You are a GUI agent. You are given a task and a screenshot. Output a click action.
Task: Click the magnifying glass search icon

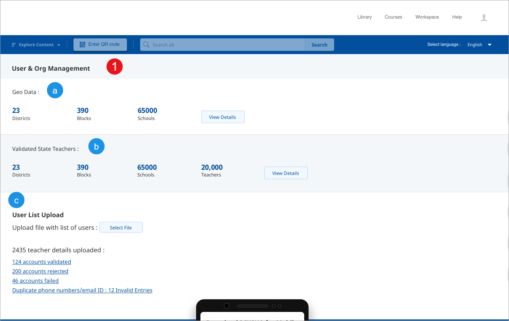click(x=146, y=45)
